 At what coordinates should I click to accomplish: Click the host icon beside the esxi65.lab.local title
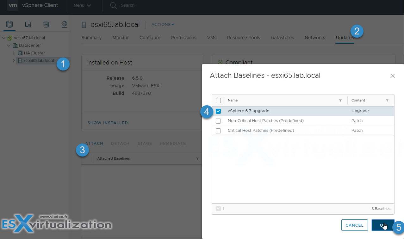[84, 25]
